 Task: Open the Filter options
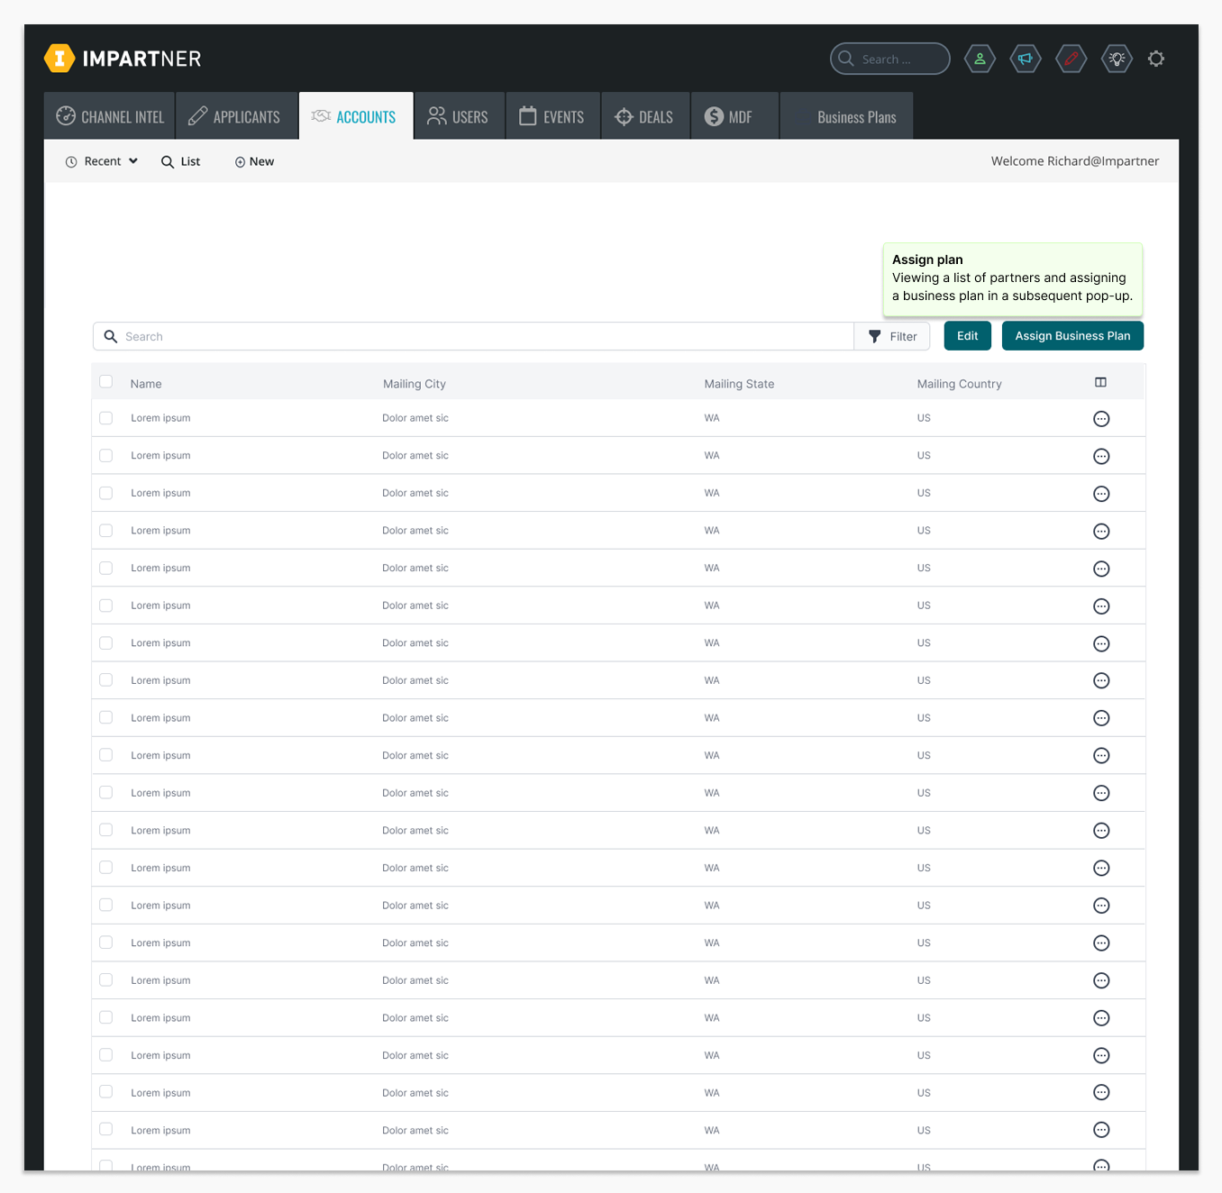(892, 337)
